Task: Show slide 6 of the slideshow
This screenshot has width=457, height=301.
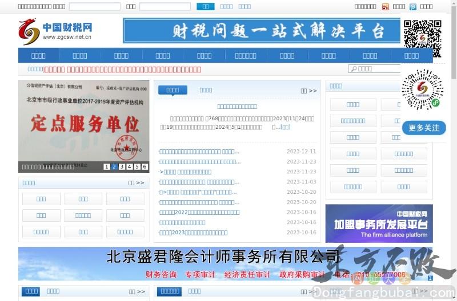Action: [145, 166]
